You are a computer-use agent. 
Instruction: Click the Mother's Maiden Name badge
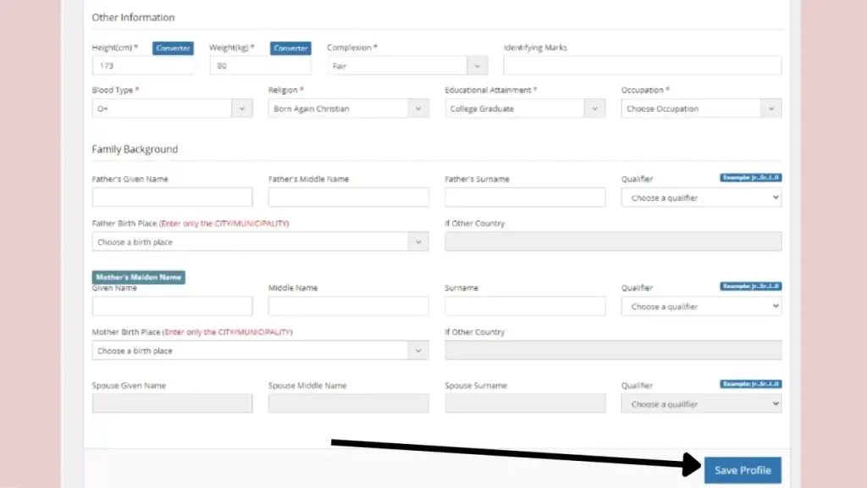(139, 277)
